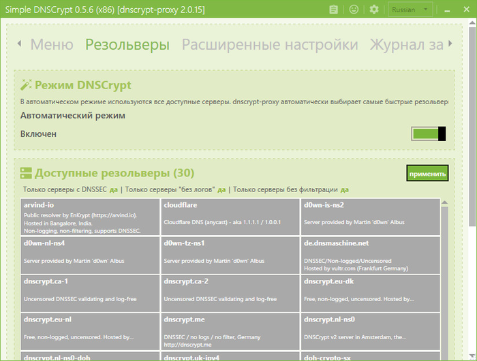Image resolution: width=477 pixels, height=361 pixels.
Task: Click the smiley face feedback icon
Action: pyautogui.click(x=353, y=10)
